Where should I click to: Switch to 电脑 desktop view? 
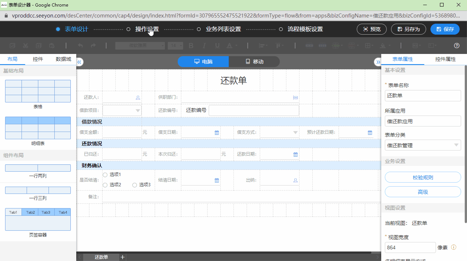pos(203,62)
